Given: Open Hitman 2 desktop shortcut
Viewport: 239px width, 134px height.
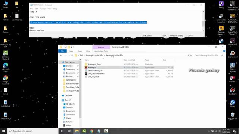Looking at the screenshot, I should click(233, 79).
